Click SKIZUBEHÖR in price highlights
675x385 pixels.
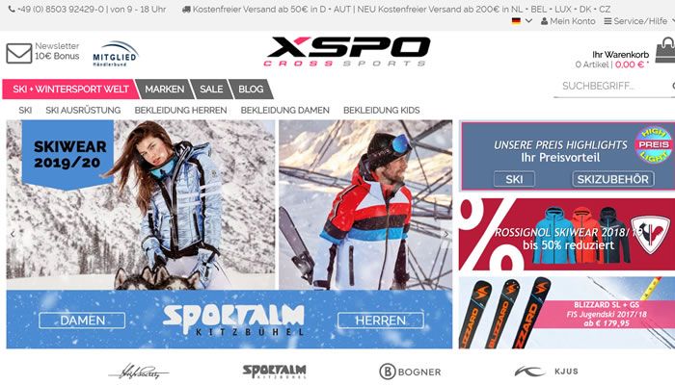click(612, 179)
